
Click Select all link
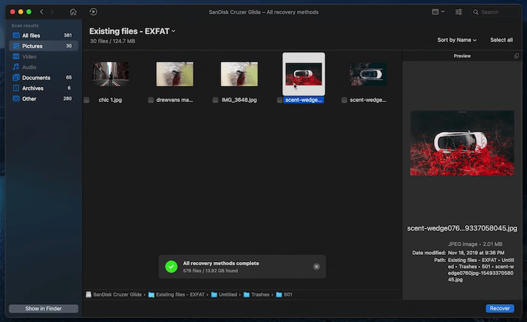[x=501, y=40]
